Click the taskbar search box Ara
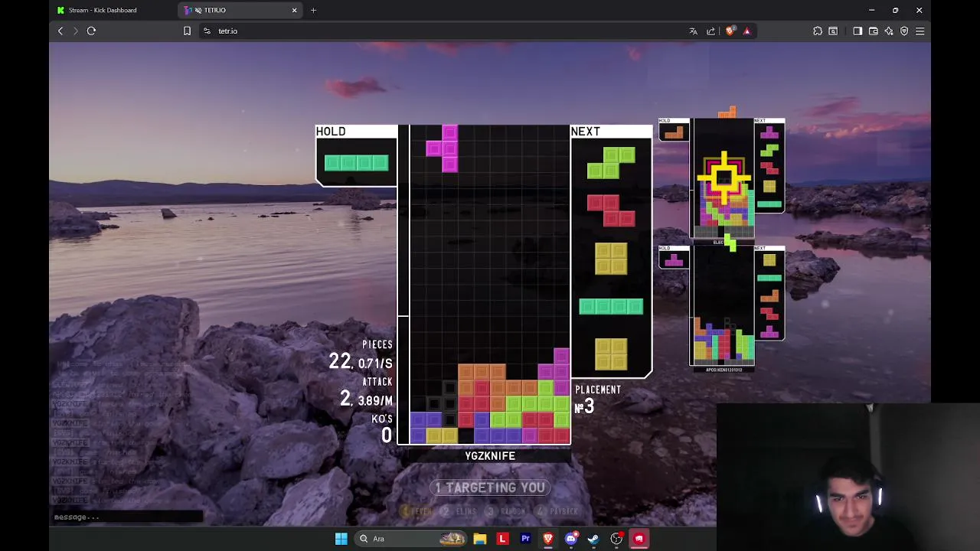This screenshot has height=551, width=980. (x=411, y=539)
